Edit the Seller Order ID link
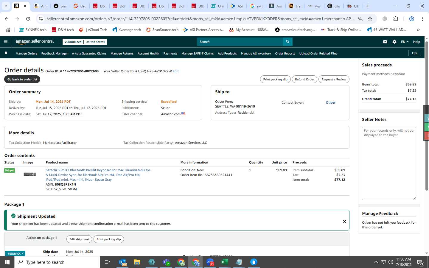This screenshot has height=268, width=429. [x=176, y=71]
